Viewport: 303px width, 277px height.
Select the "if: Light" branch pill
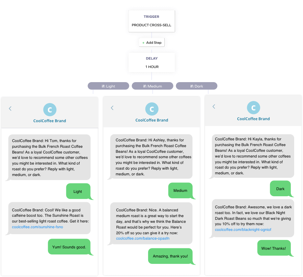click(x=108, y=86)
